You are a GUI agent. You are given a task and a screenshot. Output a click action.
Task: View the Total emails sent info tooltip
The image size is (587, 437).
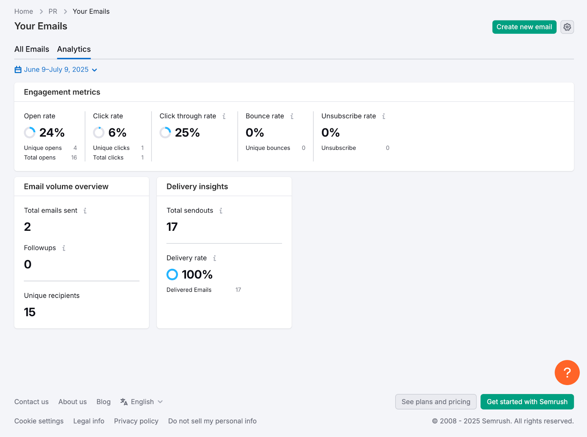coord(85,211)
